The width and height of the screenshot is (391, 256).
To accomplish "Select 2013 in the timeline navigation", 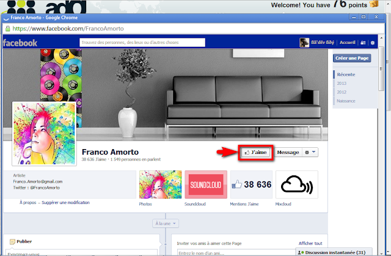I will 341,83.
